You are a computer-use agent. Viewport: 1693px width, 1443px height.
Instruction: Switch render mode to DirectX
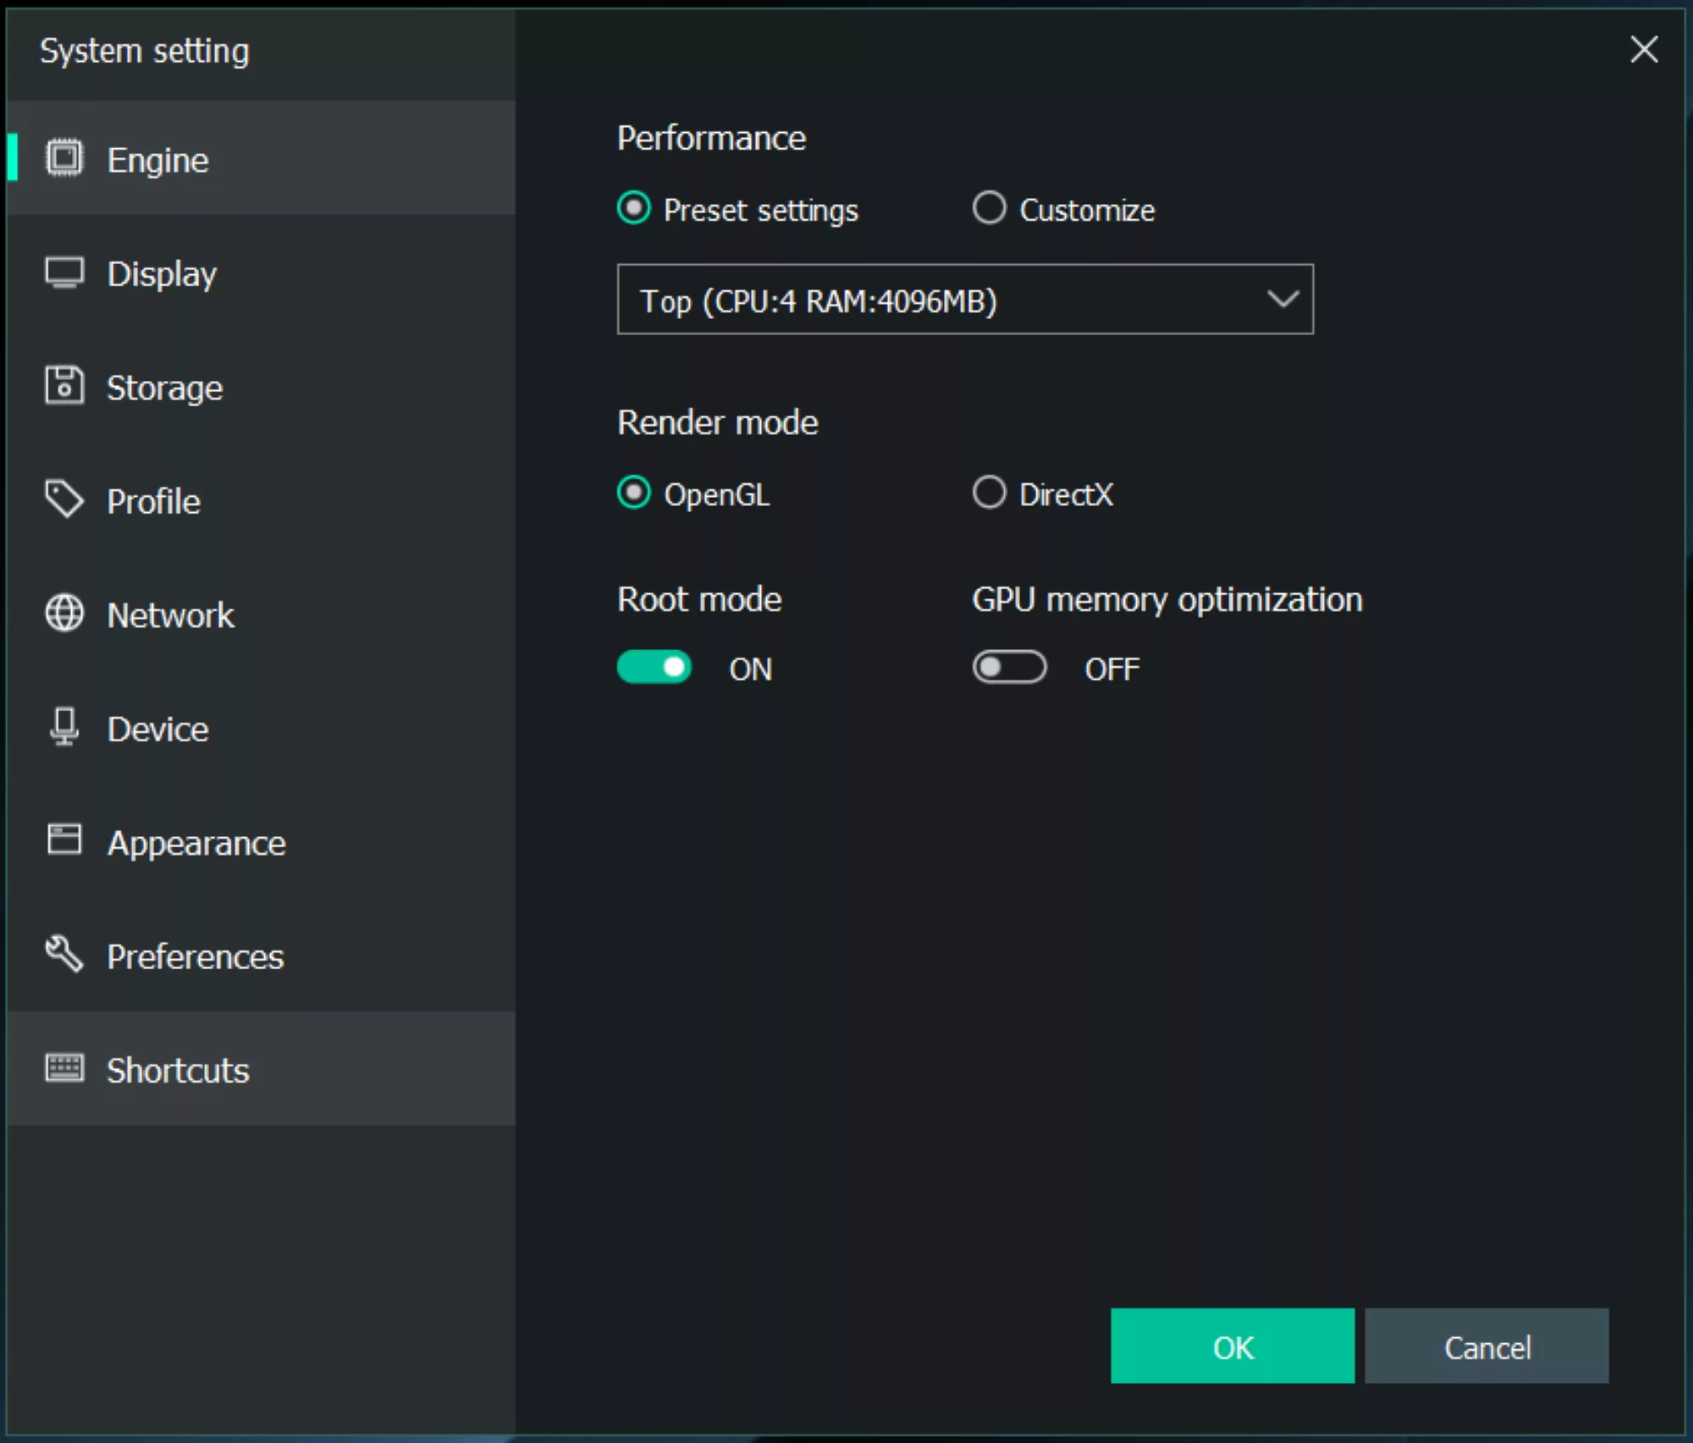tap(989, 493)
